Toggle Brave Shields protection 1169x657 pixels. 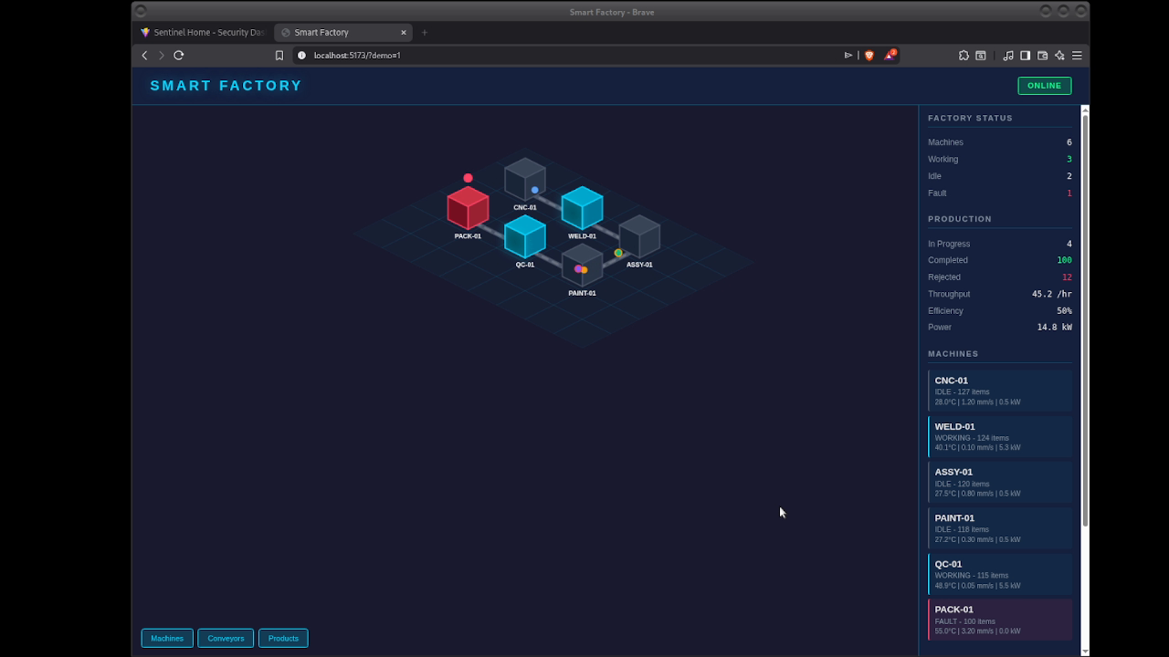pyautogui.click(x=869, y=55)
